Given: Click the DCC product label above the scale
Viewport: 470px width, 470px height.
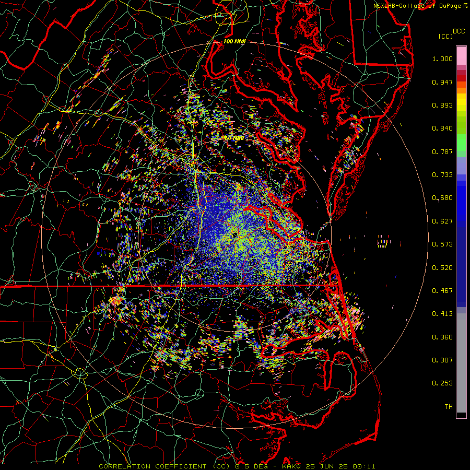Looking at the screenshot, I should point(459,31).
